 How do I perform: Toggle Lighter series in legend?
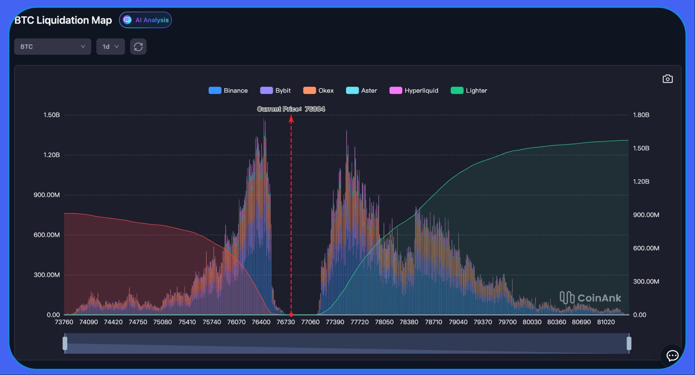[469, 90]
